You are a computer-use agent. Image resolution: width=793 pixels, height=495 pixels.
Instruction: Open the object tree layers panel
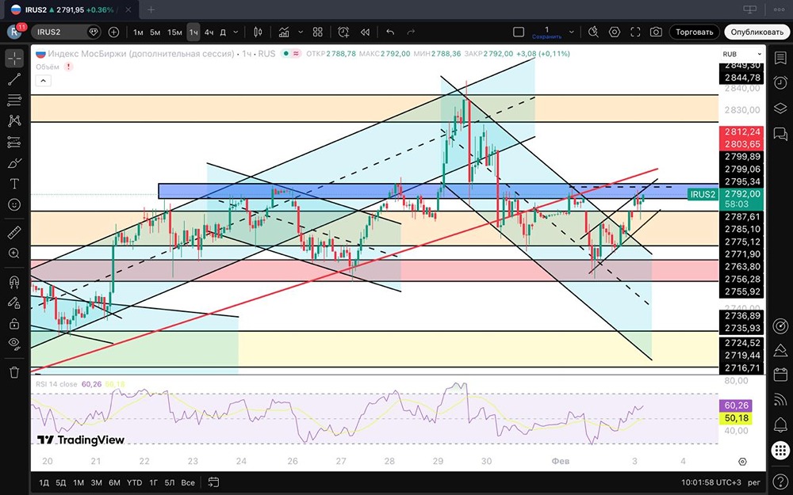click(780, 108)
